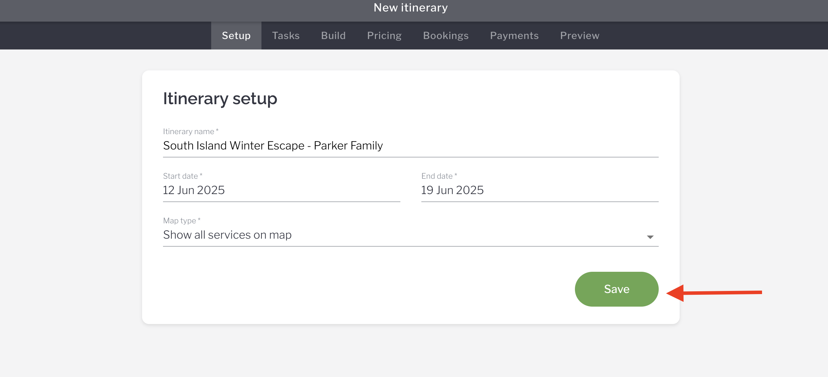This screenshot has width=828, height=377.
Task: Open the Preview tab
Action: click(579, 36)
